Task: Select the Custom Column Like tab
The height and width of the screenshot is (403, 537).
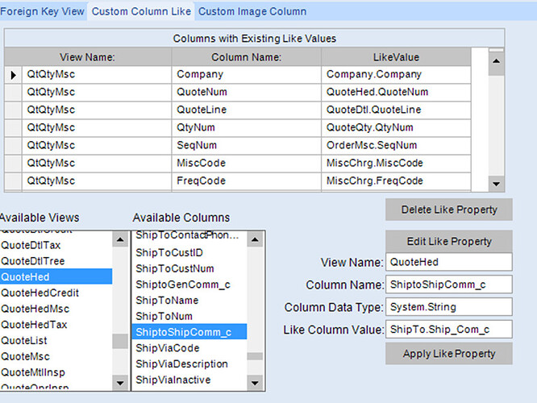Action: 141,11
